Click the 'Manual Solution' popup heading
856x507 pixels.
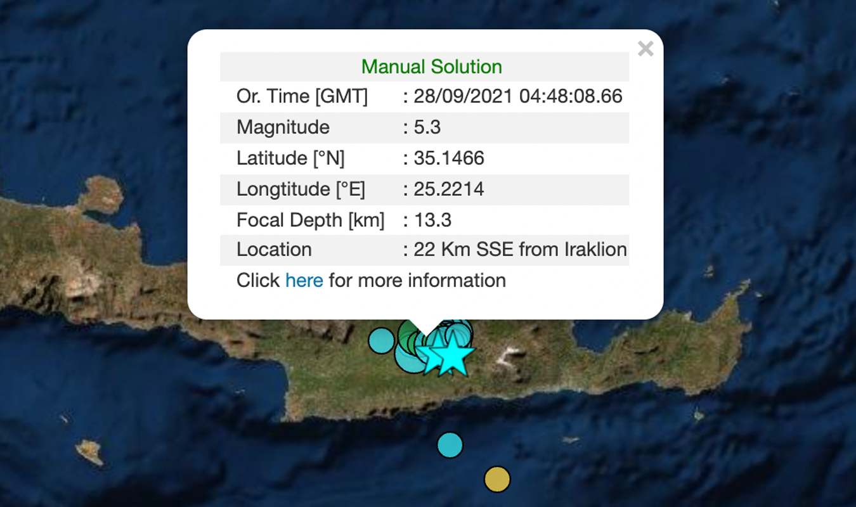pos(431,67)
